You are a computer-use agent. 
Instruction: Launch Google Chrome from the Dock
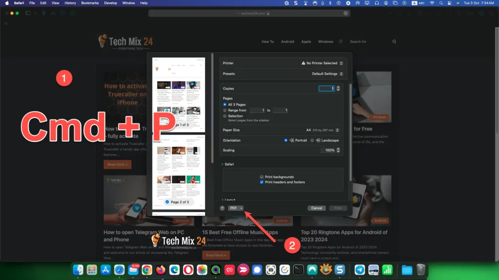(147, 270)
